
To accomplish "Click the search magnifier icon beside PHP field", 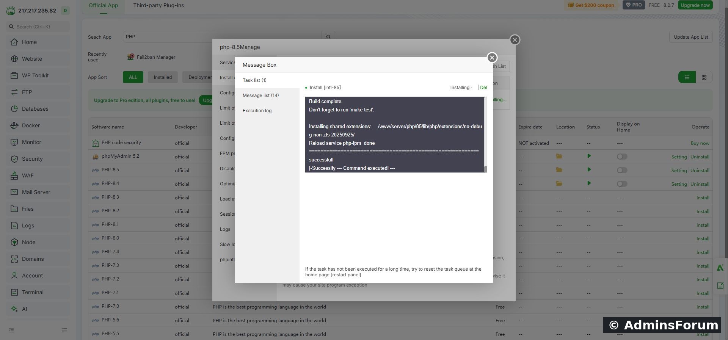I will coord(328,37).
